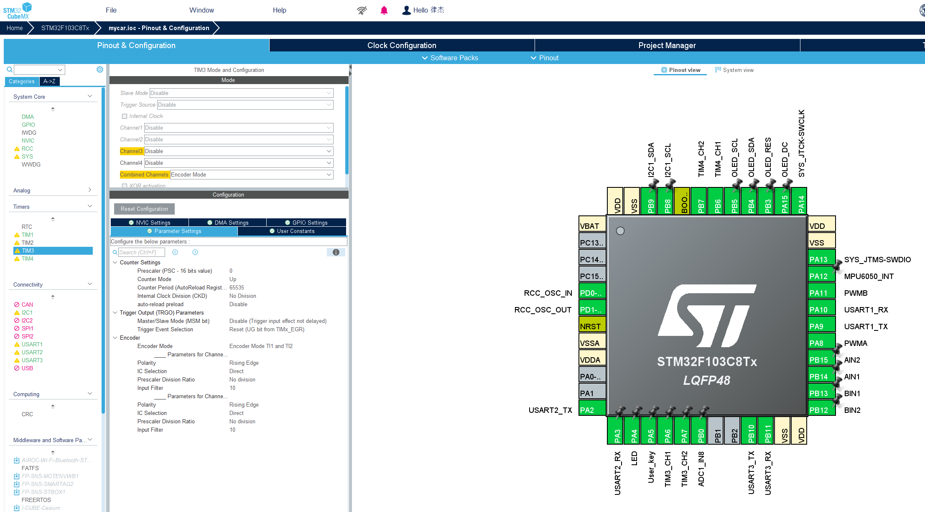Image resolution: width=925 pixels, height=512 pixels.
Task: Open the Help menu
Action: point(280,10)
